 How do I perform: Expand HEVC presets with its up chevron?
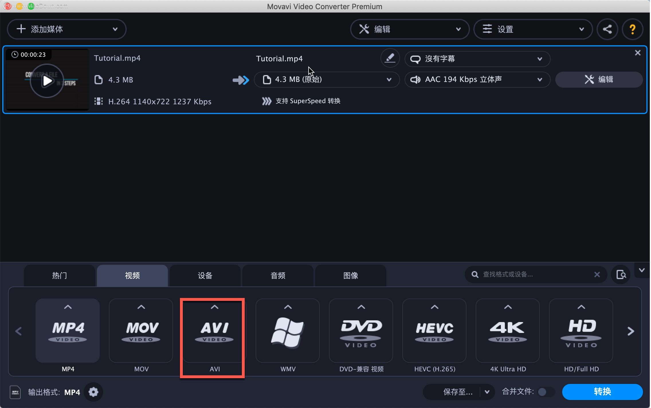(x=435, y=307)
